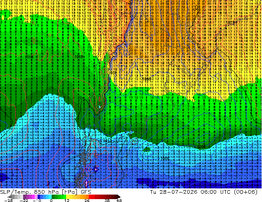Click the dark brown 48 legend arrow tip
The height and width of the screenshot is (202, 262).
[x=119, y=197]
